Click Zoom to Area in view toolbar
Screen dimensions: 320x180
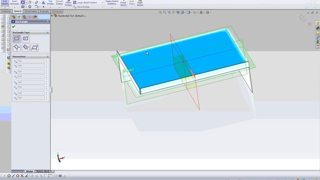[164, 12]
